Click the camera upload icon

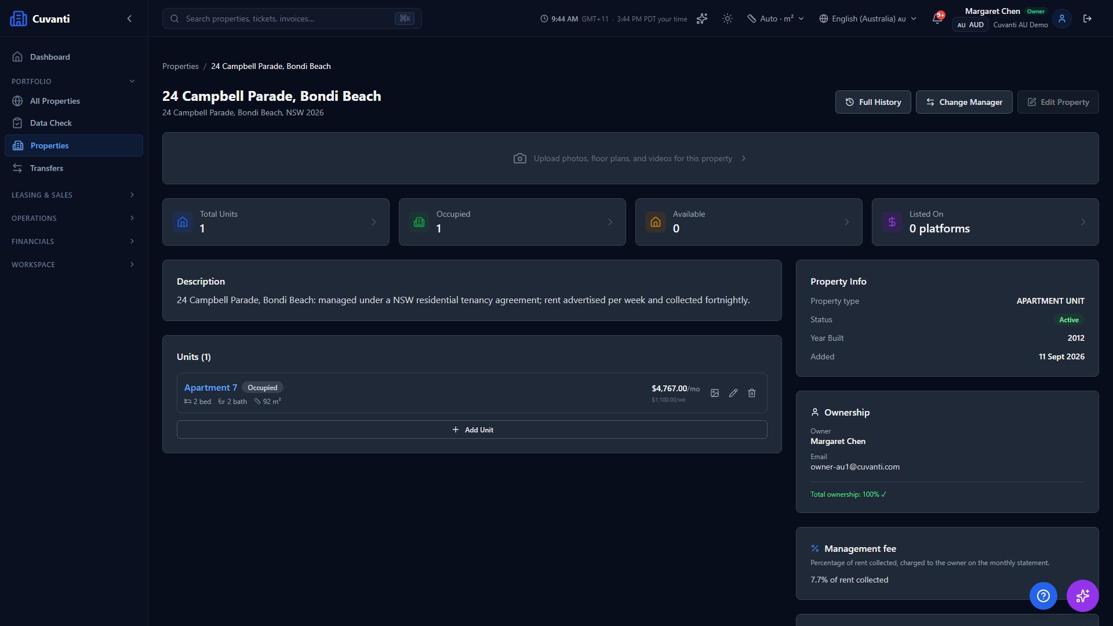[x=520, y=158]
